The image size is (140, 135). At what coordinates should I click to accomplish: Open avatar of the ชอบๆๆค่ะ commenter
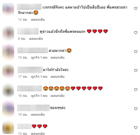8,109
